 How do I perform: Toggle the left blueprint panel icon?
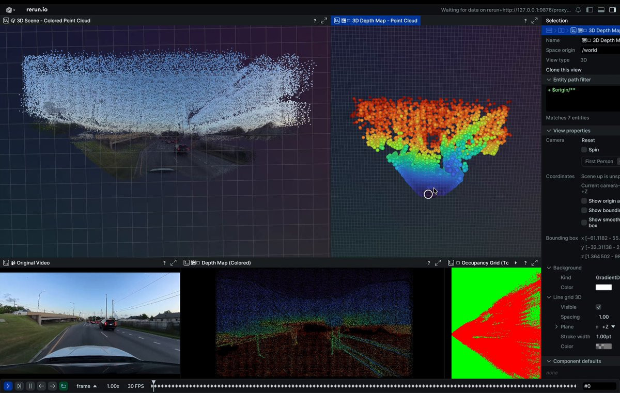click(x=590, y=10)
